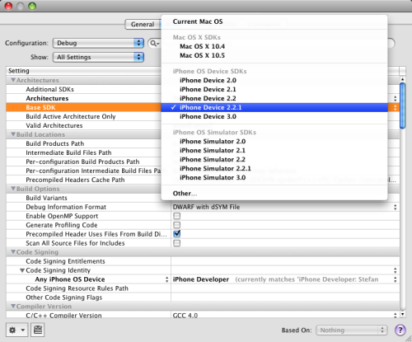Collapse the Code Signing section
Viewport: 412px width, 342px height.
pyautogui.click(x=13, y=252)
